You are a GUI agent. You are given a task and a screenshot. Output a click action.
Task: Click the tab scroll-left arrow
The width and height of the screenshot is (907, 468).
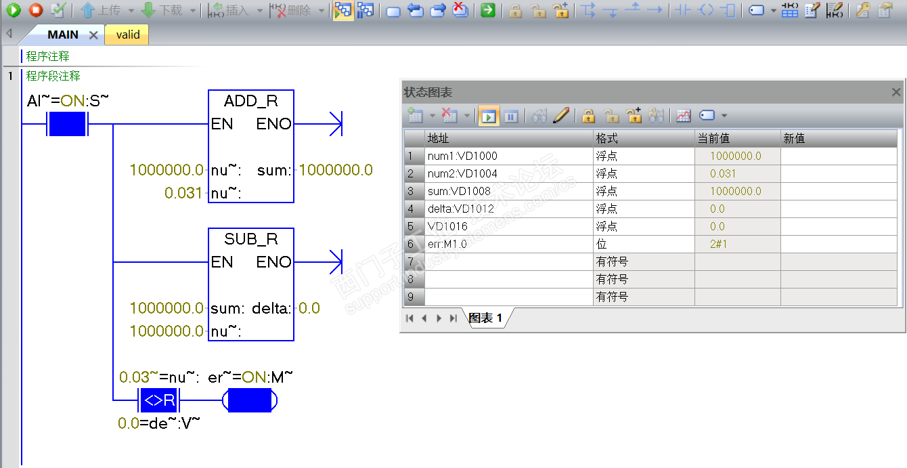coord(9,34)
